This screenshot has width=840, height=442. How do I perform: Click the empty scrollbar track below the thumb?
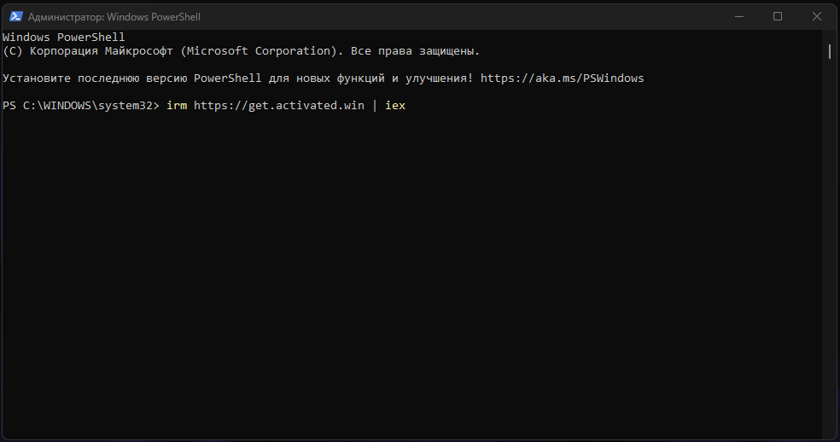pos(830,256)
